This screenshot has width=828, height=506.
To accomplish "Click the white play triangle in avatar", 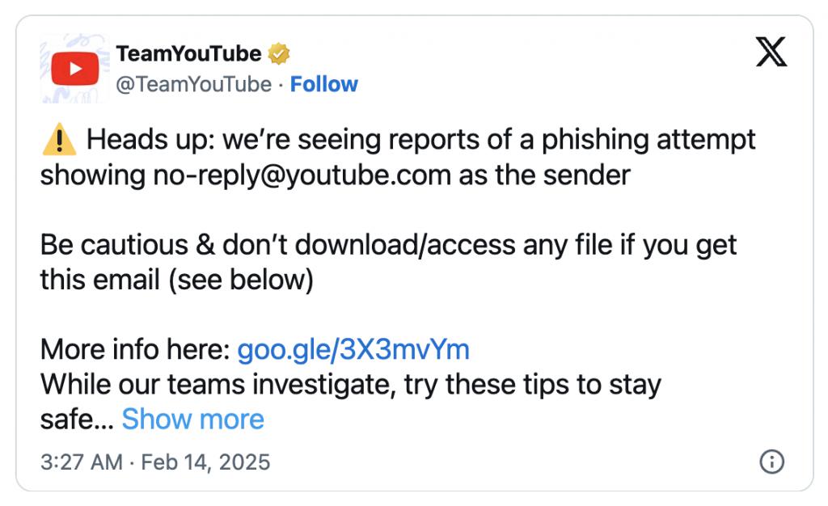I will (76, 70).
